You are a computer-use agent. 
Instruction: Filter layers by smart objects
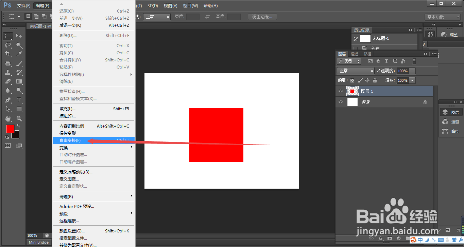(x=403, y=61)
